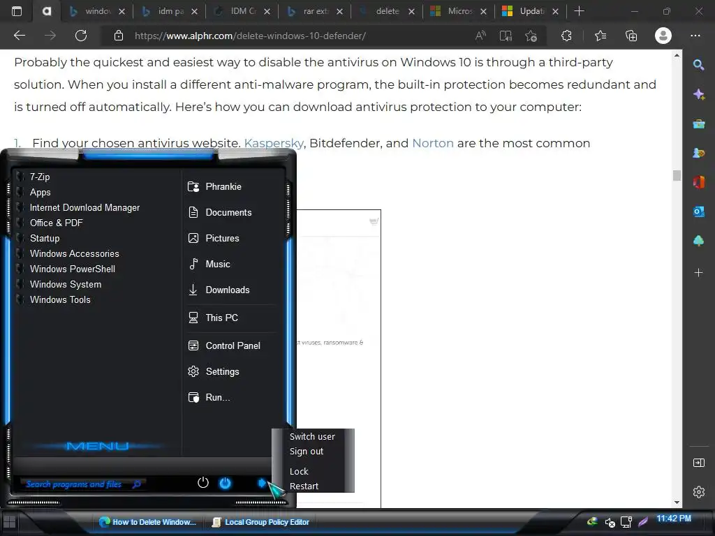Choose Switch user in power menu

[x=312, y=437]
